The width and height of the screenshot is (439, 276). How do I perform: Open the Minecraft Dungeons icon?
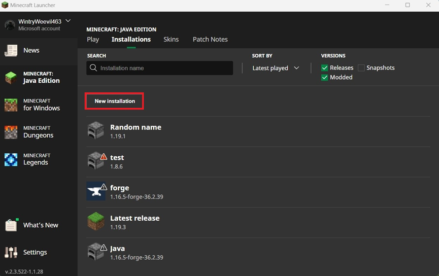coord(11,132)
